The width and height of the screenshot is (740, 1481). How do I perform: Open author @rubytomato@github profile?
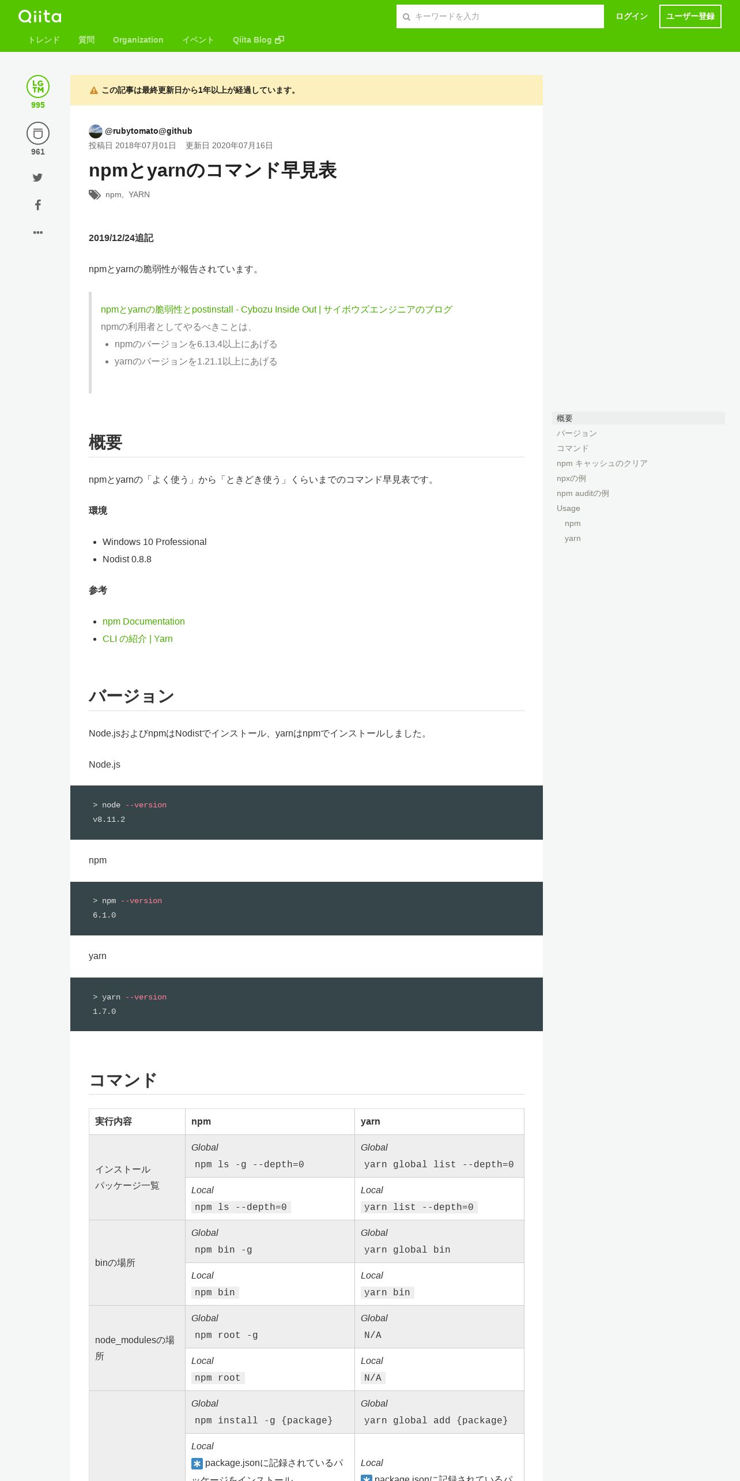(x=149, y=131)
